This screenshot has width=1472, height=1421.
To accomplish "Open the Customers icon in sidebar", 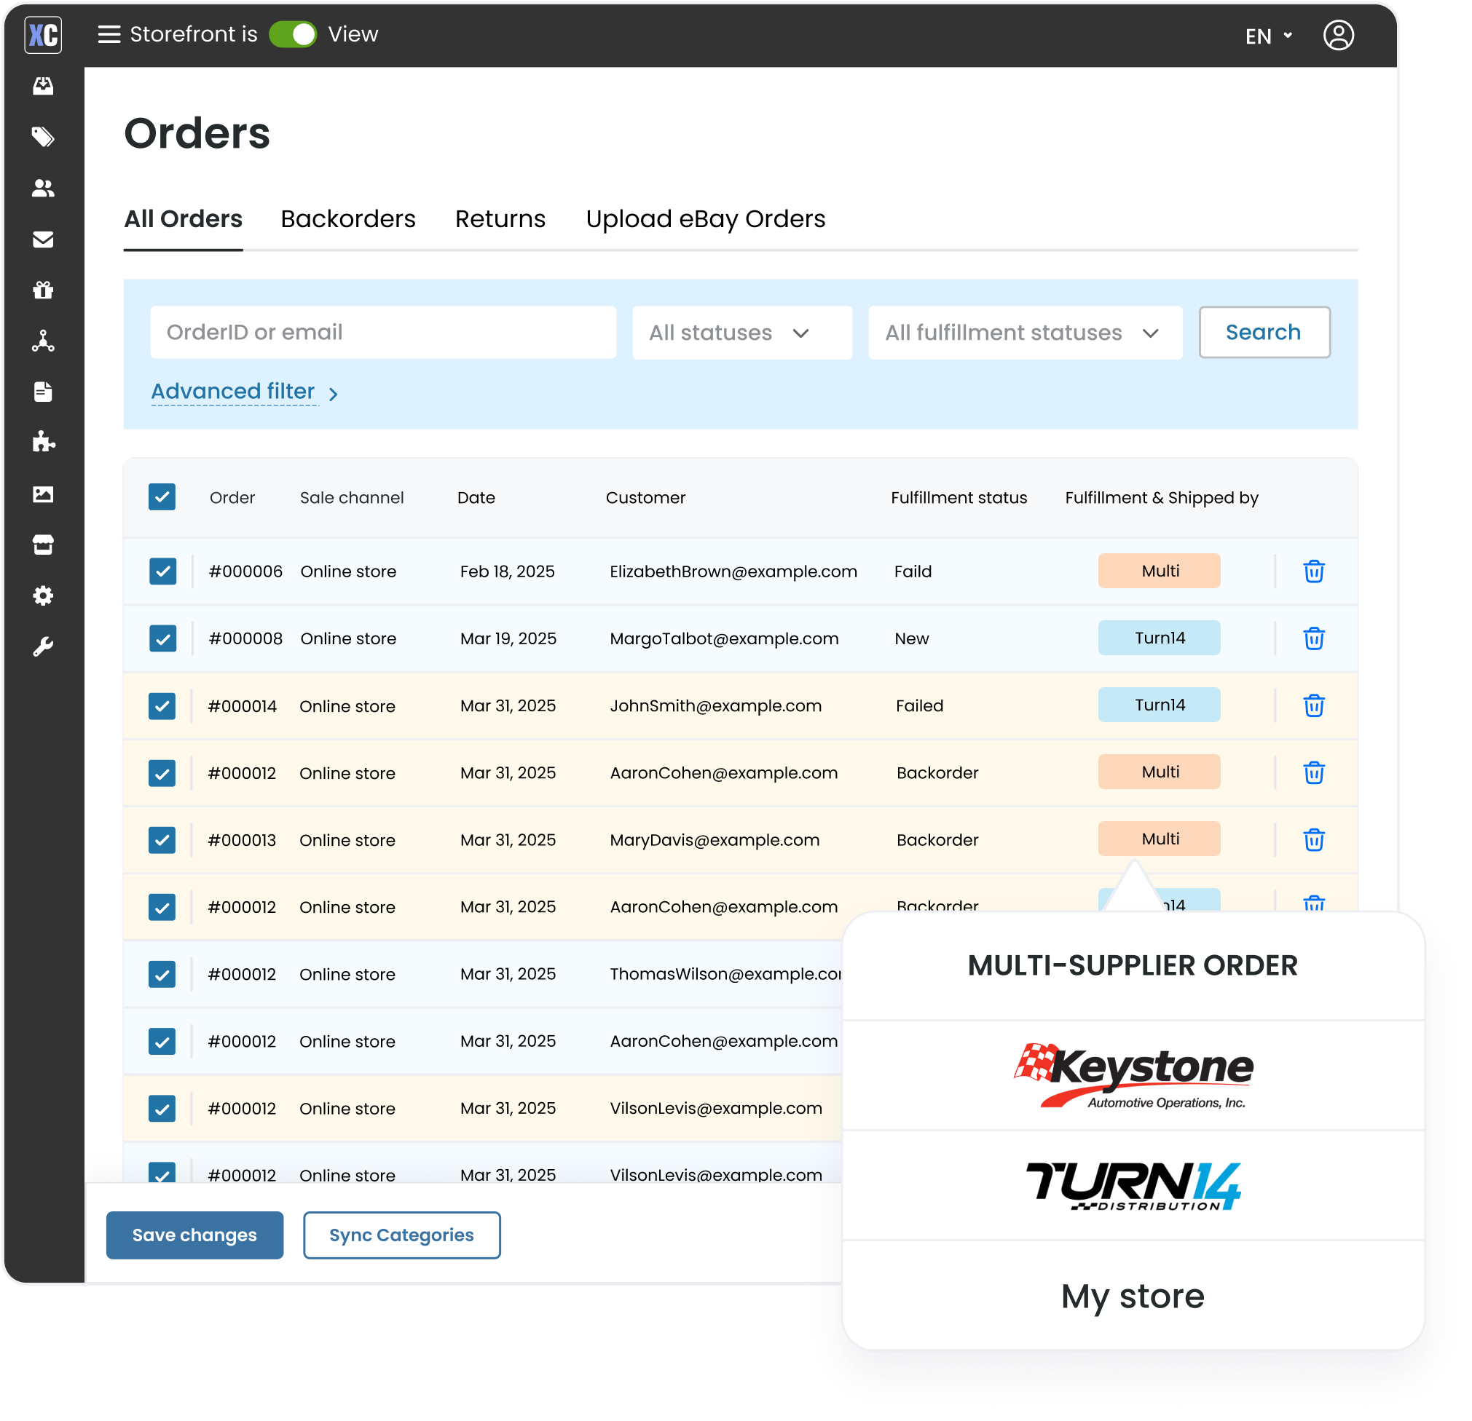I will click(x=44, y=189).
